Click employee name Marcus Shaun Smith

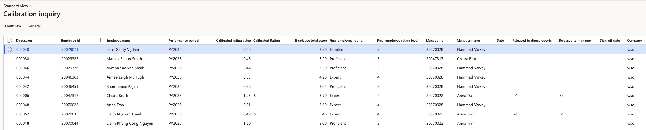coord(124,59)
